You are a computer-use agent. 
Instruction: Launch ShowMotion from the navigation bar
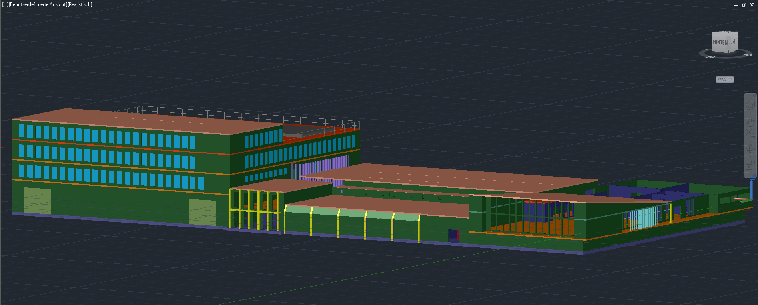pos(750,165)
